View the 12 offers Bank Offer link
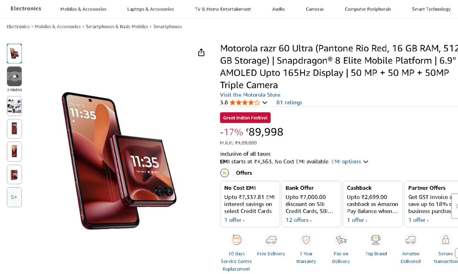 tap(298, 220)
